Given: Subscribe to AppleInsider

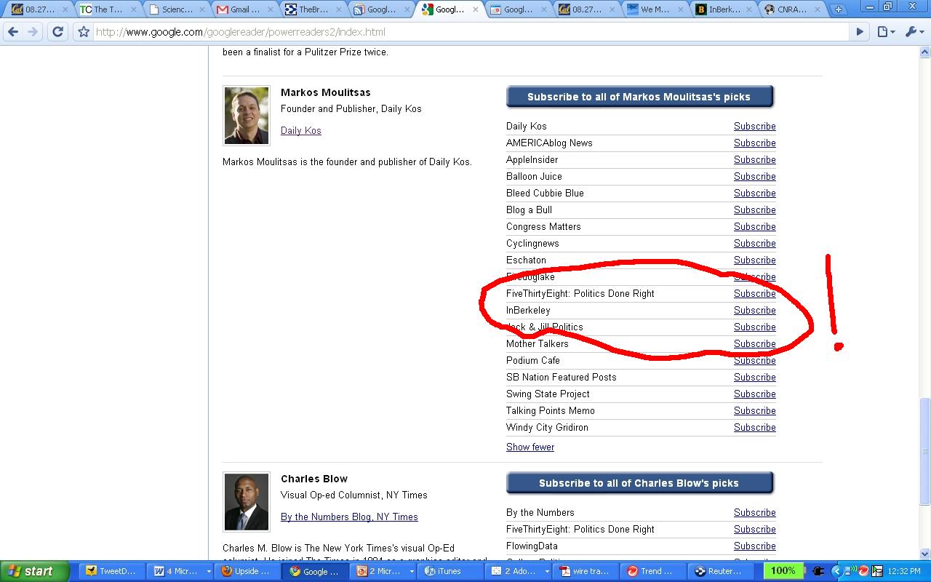Looking at the screenshot, I should point(754,159).
